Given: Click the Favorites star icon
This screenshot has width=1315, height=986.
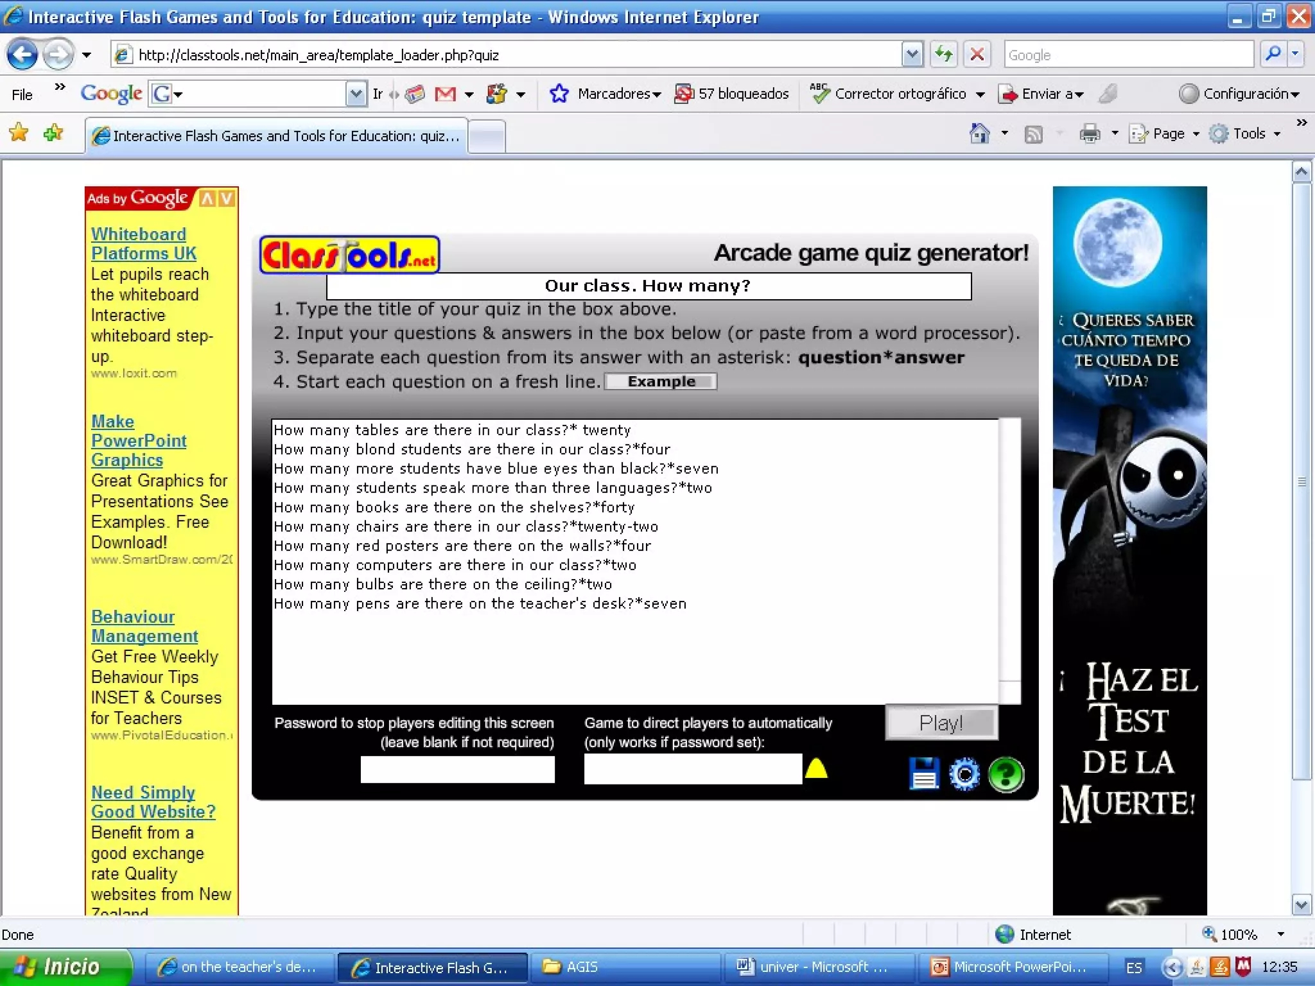Looking at the screenshot, I should coord(19,133).
